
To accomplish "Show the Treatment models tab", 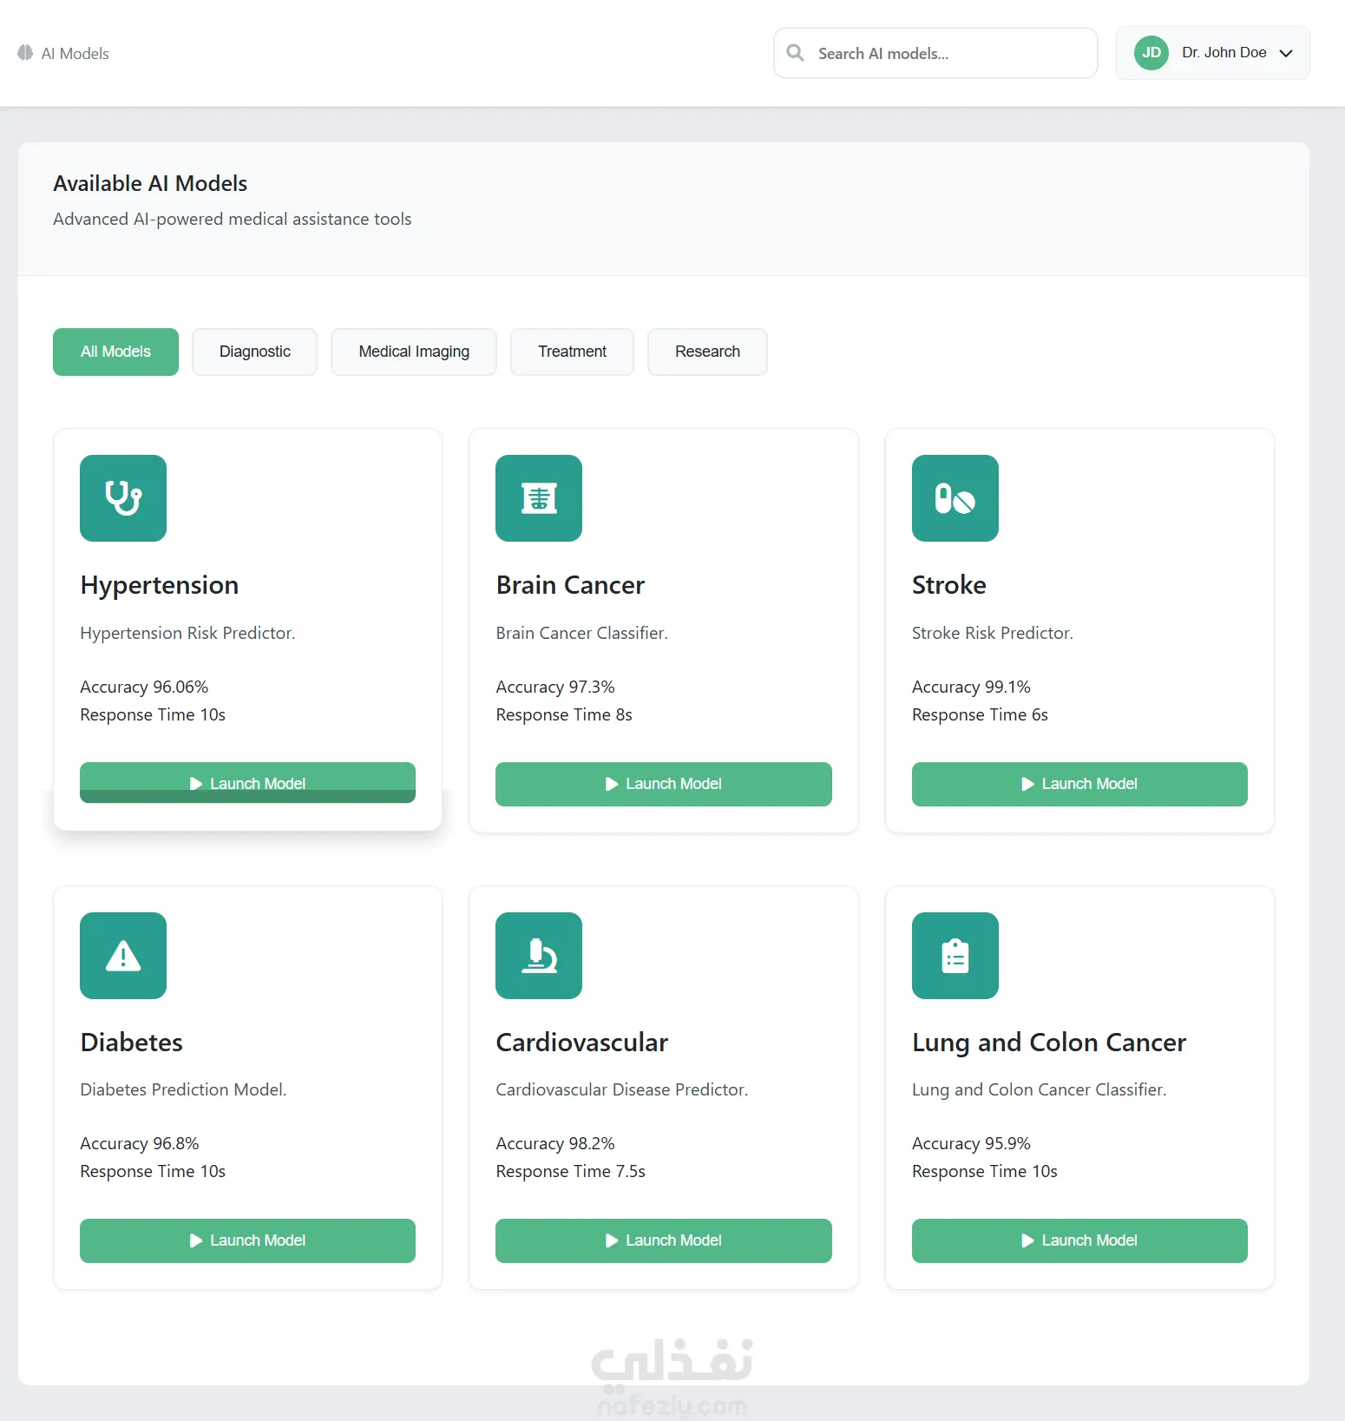I will [x=573, y=352].
